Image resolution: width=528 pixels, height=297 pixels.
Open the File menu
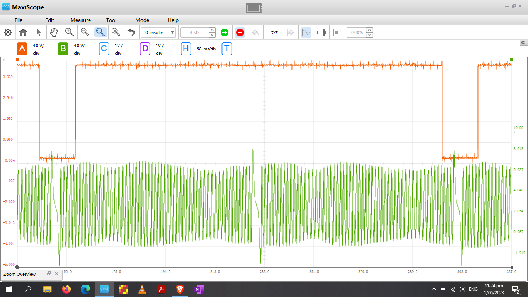tap(19, 20)
